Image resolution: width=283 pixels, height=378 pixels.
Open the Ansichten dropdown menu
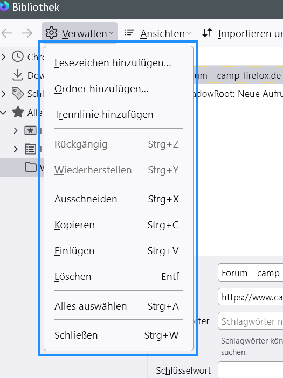[x=165, y=33]
